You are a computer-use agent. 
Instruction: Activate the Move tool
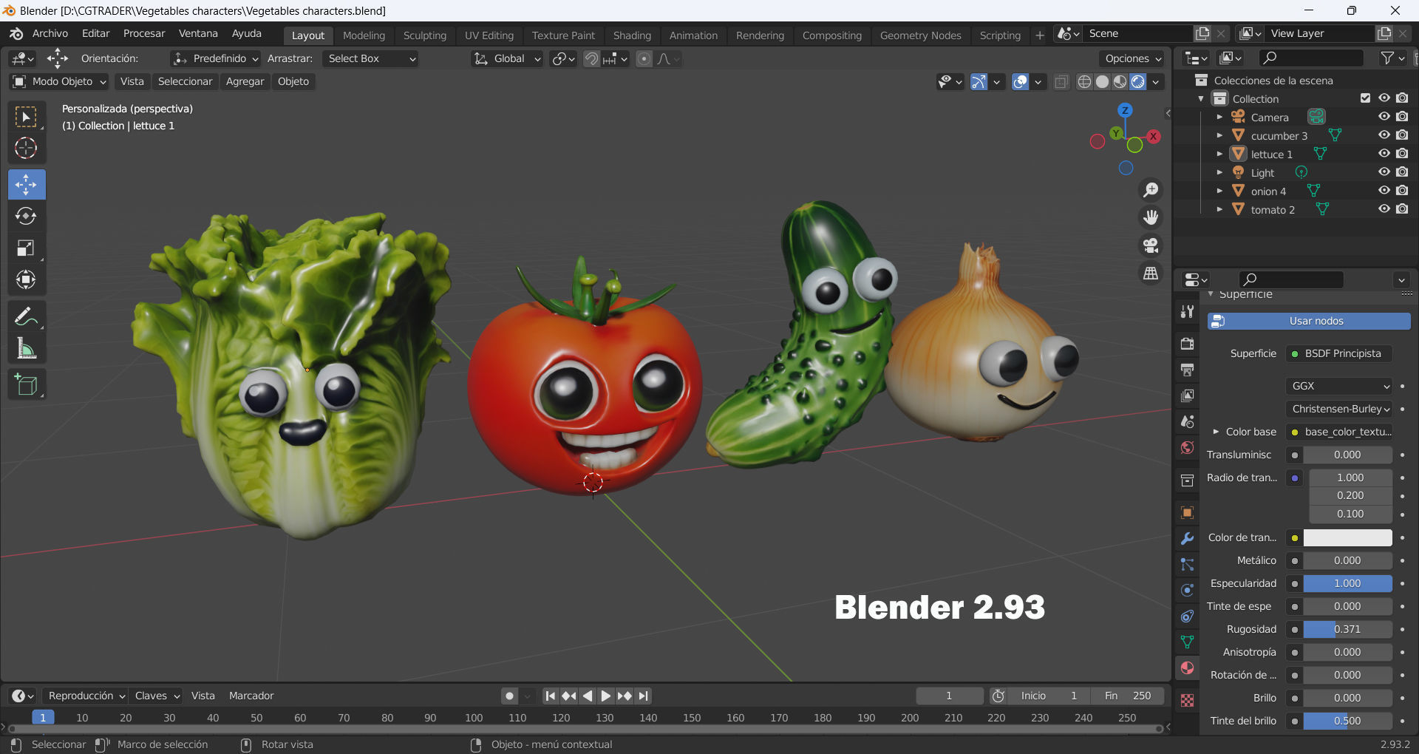coord(26,184)
